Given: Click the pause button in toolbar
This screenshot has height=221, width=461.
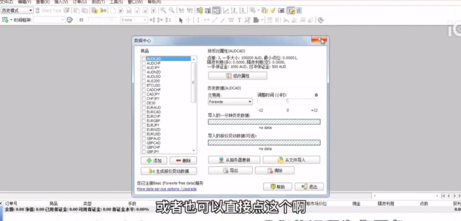Looking at the screenshot, I should click(x=81, y=20).
